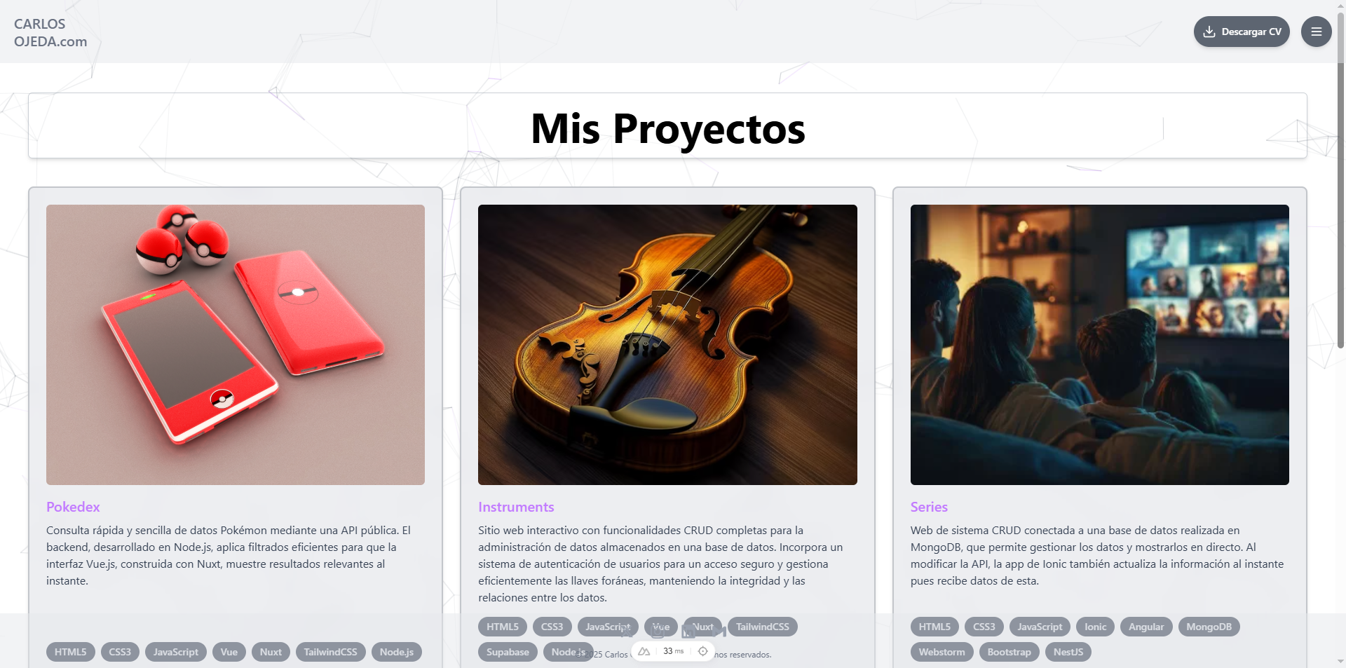1346x668 pixels.
Task: Open the Pokedex project title link
Action: 73,507
